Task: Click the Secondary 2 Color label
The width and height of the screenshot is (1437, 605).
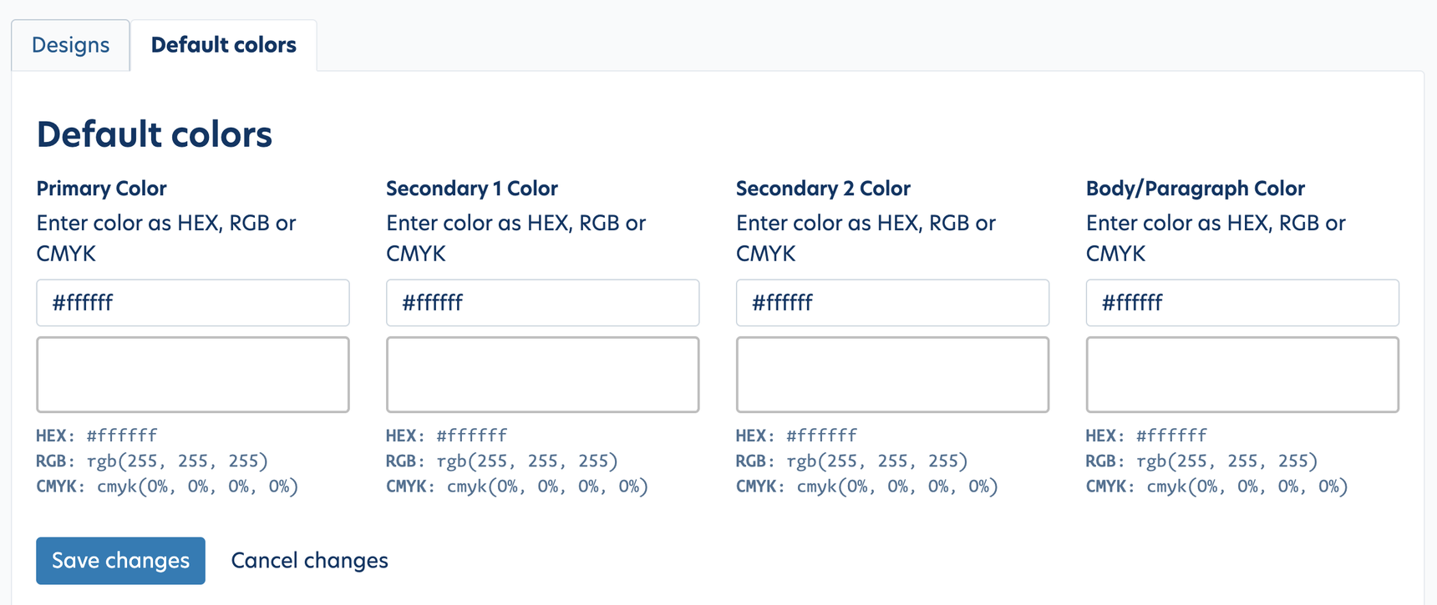Action: click(823, 189)
